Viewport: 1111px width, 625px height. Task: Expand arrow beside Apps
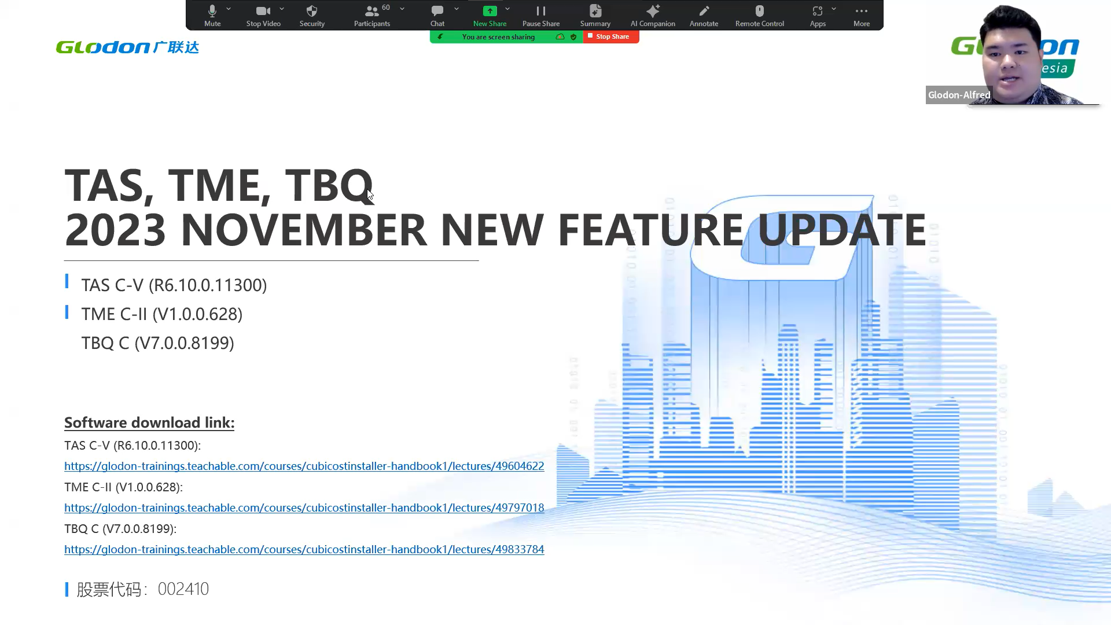[x=834, y=9]
